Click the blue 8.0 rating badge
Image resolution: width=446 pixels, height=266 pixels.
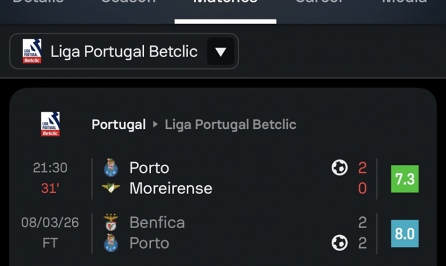tap(404, 234)
